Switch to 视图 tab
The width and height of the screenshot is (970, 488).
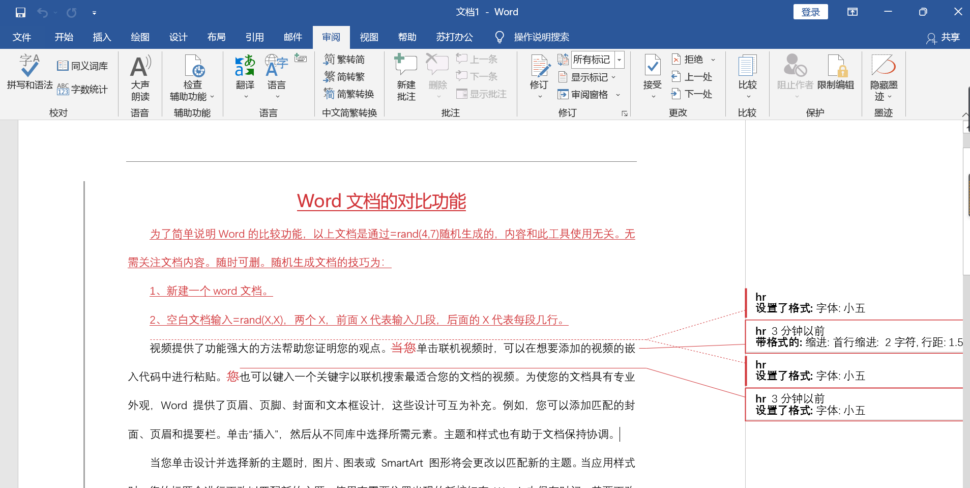tap(369, 37)
